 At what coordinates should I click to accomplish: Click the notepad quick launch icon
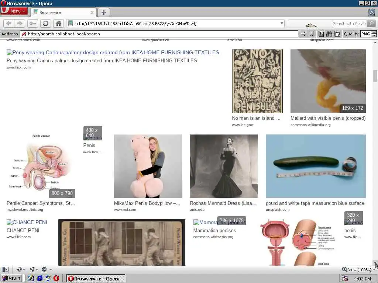coord(31,279)
